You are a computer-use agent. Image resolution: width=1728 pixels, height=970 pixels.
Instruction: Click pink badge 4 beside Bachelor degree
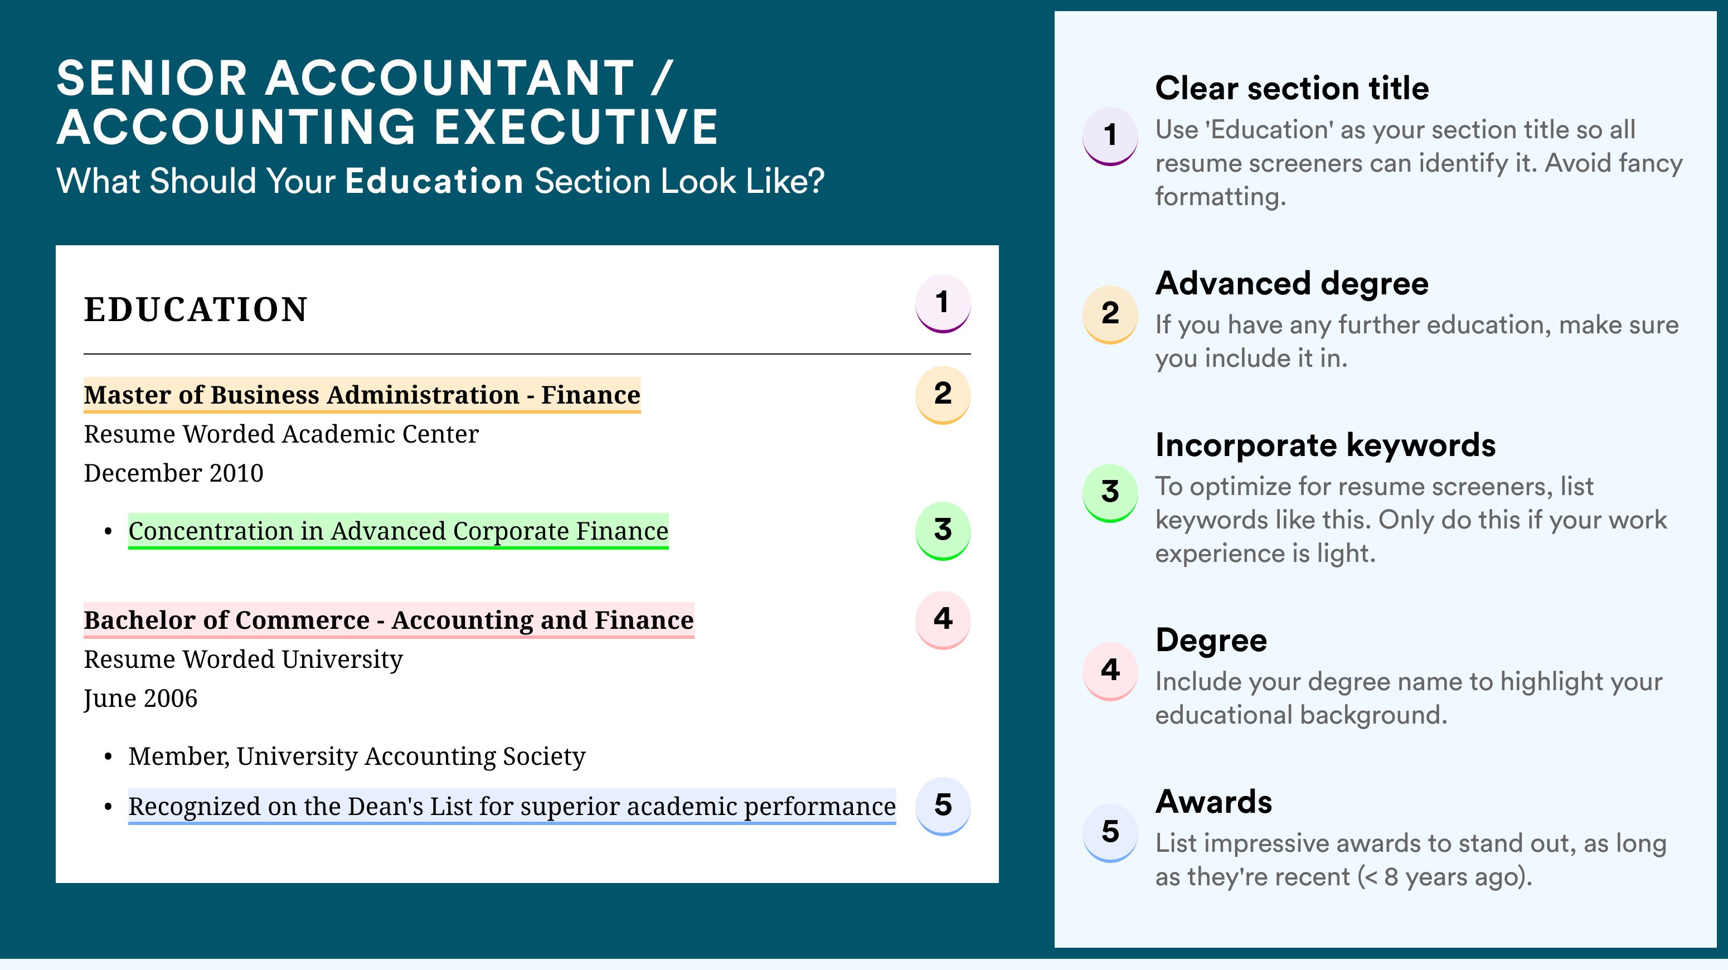point(943,620)
